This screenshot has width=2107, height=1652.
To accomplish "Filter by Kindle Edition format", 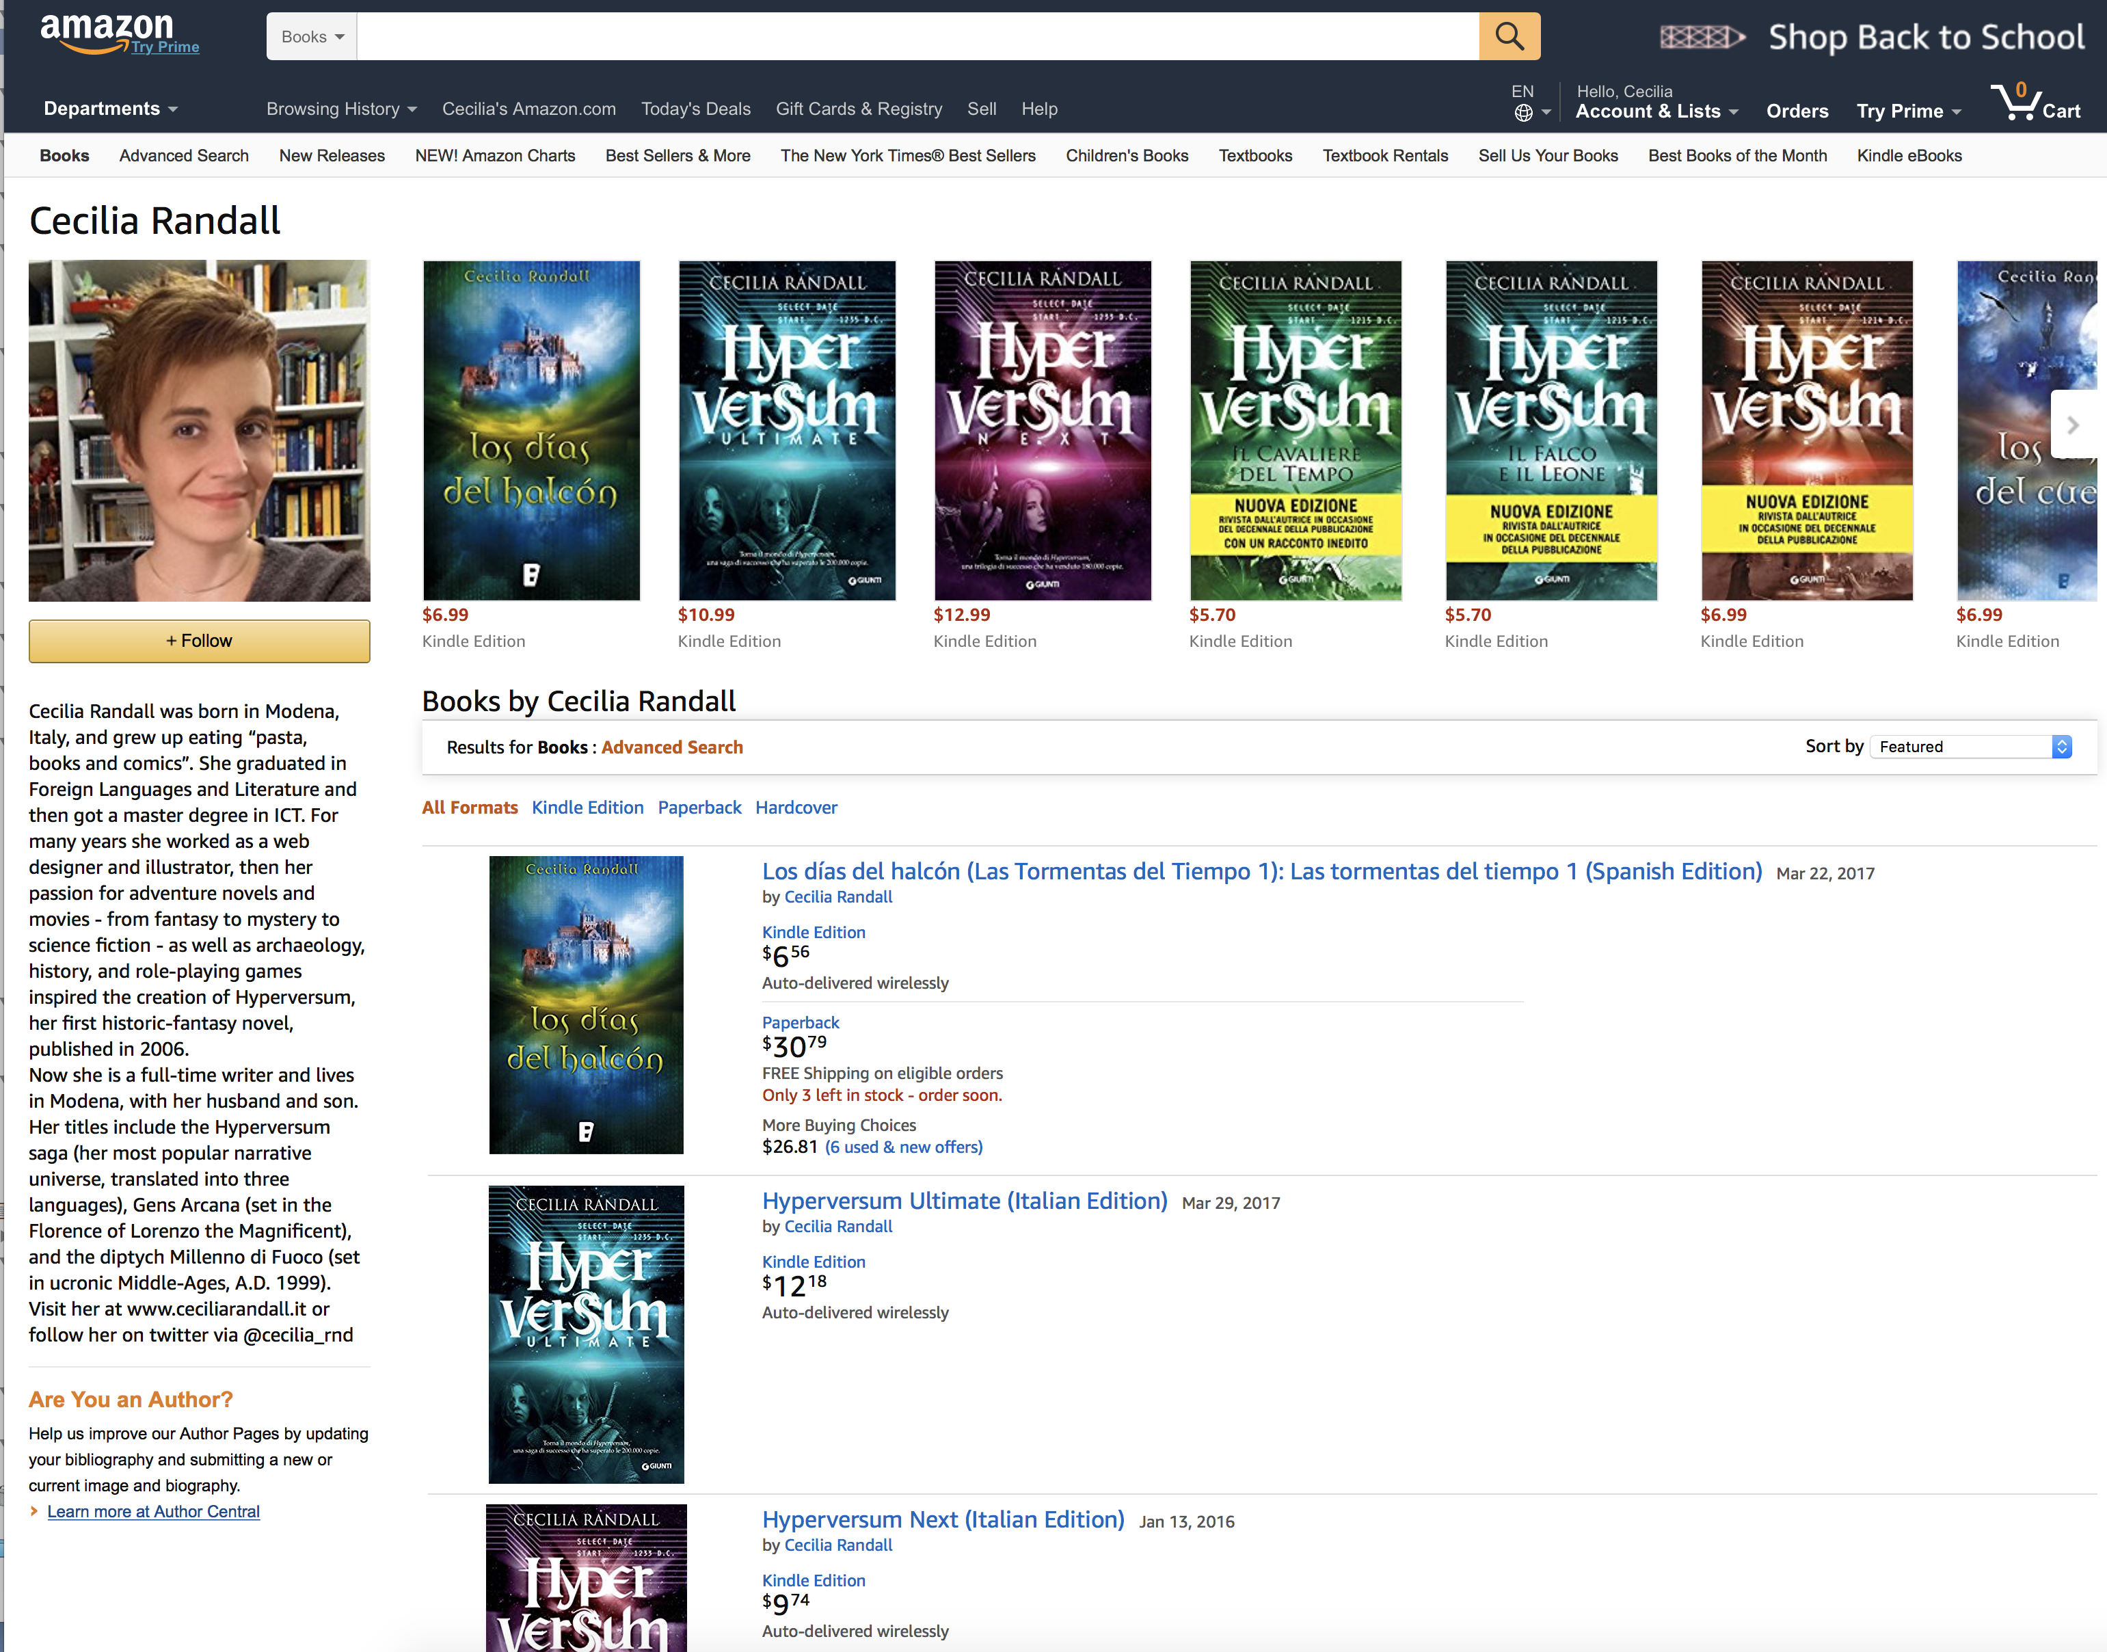I will point(588,808).
